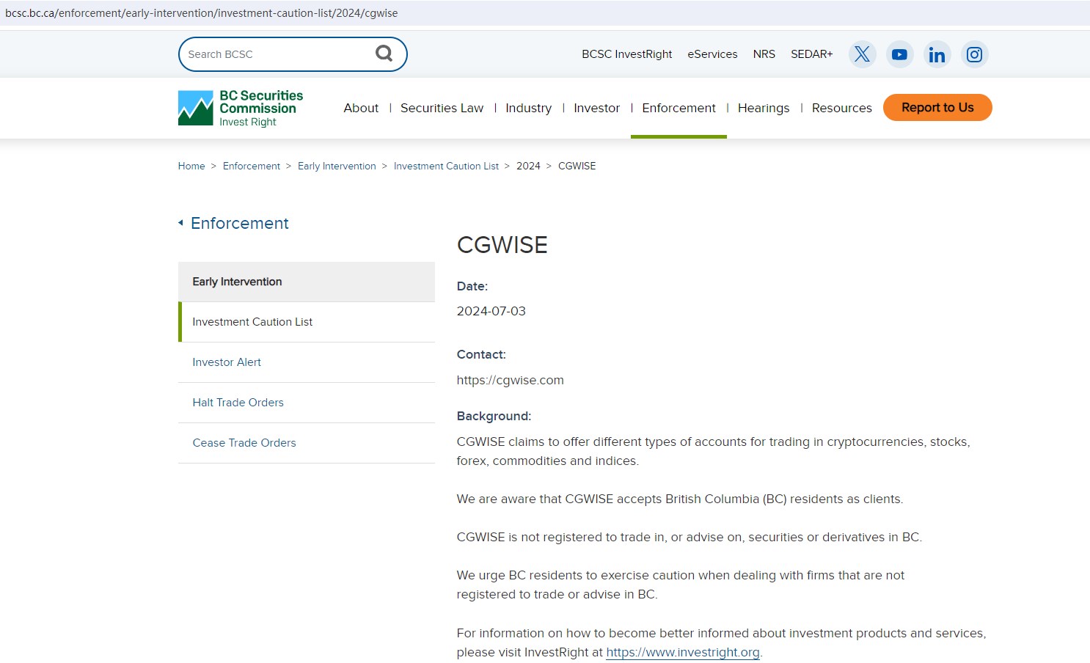Screen dimensions: 1090x663
Task: Click Investment Caution List breadcrumb
Action: click(446, 166)
